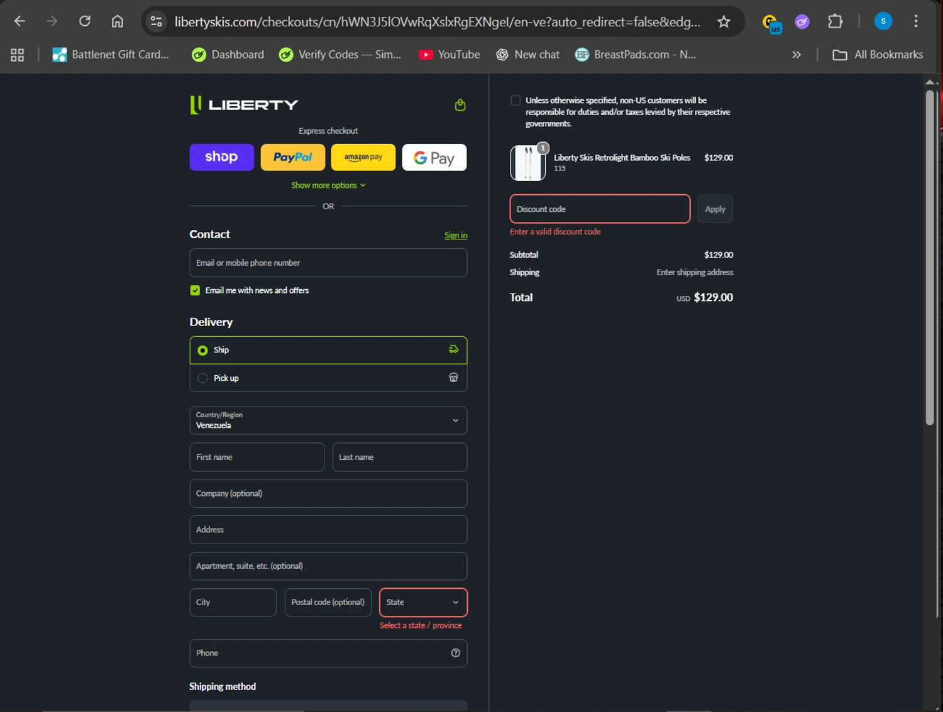This screenshot has width=943, height=712.
Task: Focus the City field
Action: [x=233, y=602]
